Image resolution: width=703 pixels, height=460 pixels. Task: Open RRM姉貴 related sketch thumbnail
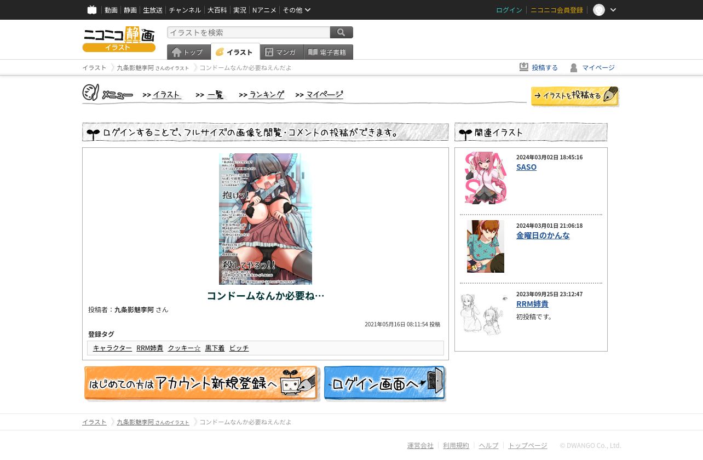(x=485, y=314)
